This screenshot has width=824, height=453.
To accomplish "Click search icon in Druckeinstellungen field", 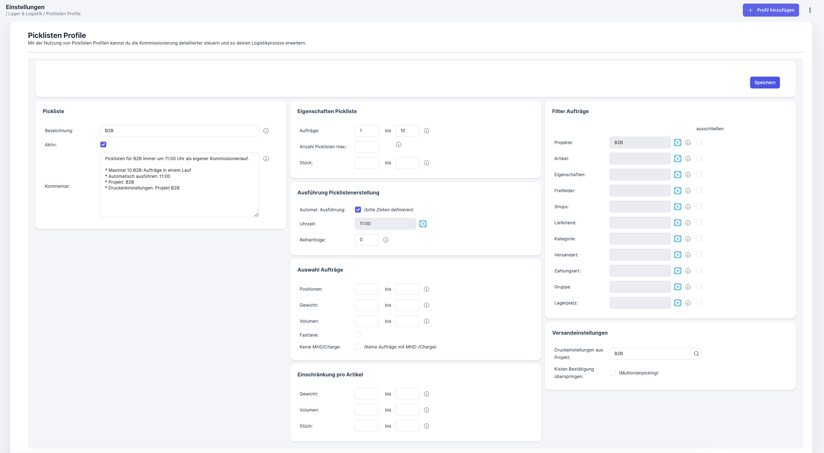I will tap(696, 354).
